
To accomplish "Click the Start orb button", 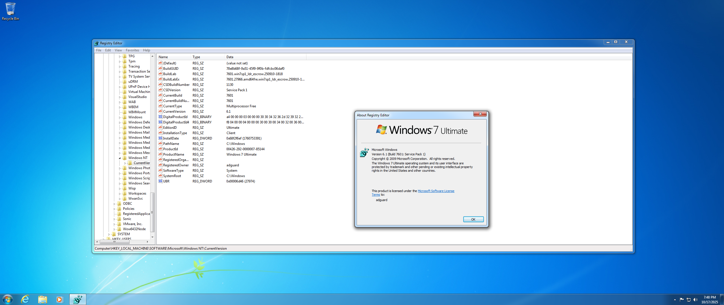I will tap(7, 299).
